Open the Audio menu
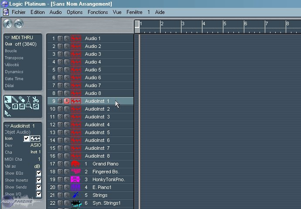Viewport: 301px width, 209px height. [55, 12]
